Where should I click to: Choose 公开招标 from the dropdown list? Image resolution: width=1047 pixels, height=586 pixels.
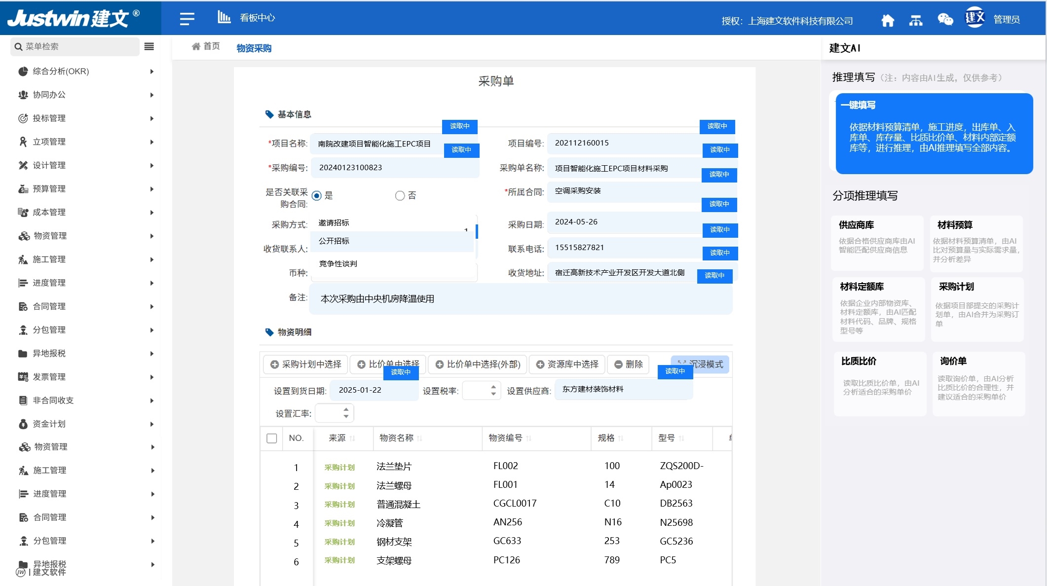[x=334, y=241]
